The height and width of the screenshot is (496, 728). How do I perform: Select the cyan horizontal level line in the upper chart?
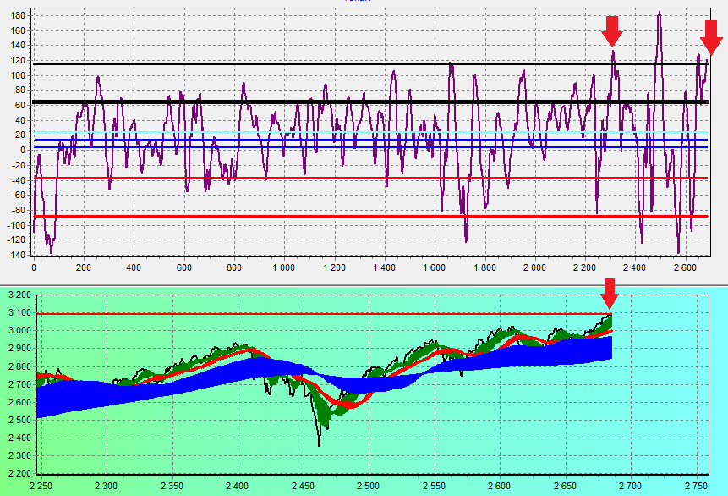pyautogui.click(x=370, y=132)
